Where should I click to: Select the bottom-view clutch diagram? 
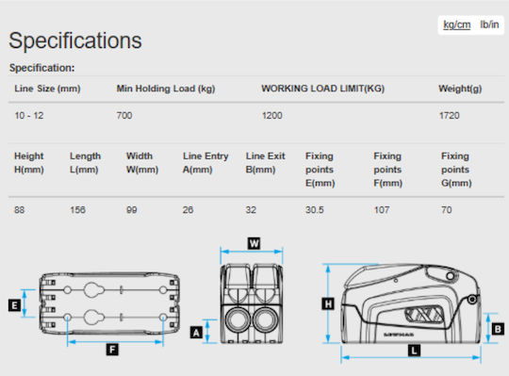[x=109, y=303]
